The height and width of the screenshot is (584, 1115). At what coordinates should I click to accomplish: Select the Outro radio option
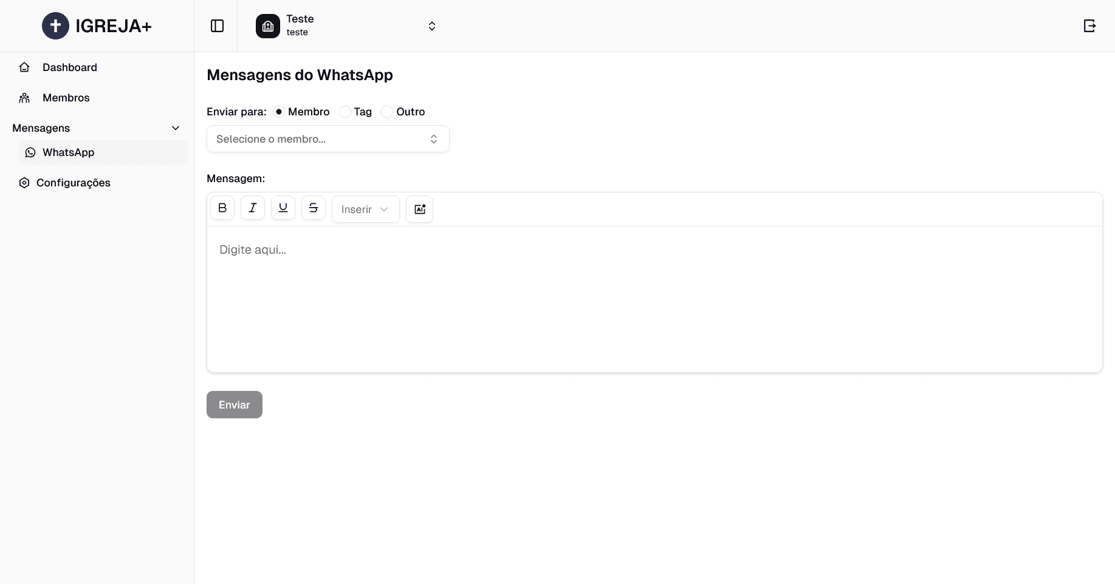click(387, 112)
